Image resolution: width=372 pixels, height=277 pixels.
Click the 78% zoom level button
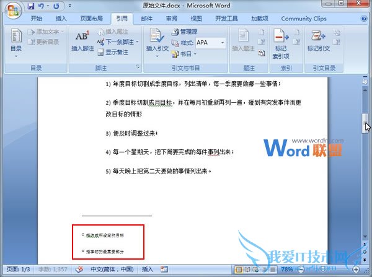coord(287,270)
